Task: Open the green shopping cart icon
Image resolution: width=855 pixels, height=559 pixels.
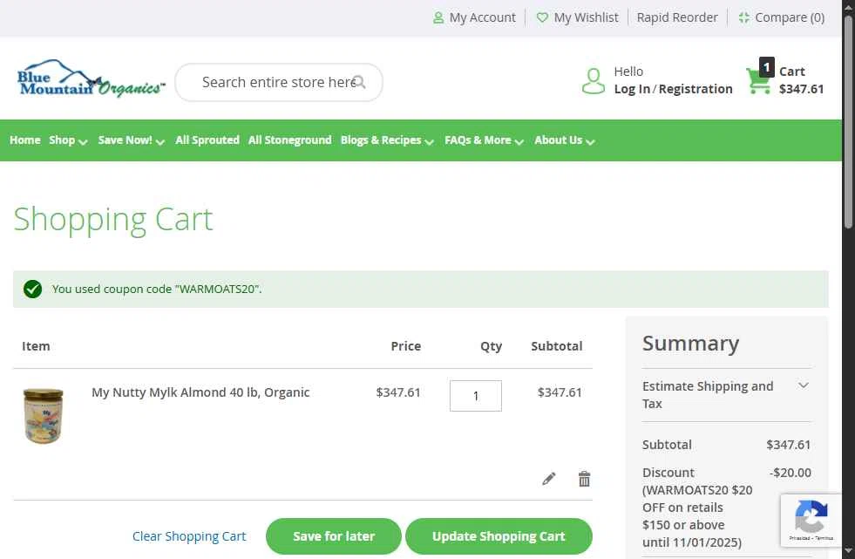Action: pyautogui.click(x=758, y=82)
